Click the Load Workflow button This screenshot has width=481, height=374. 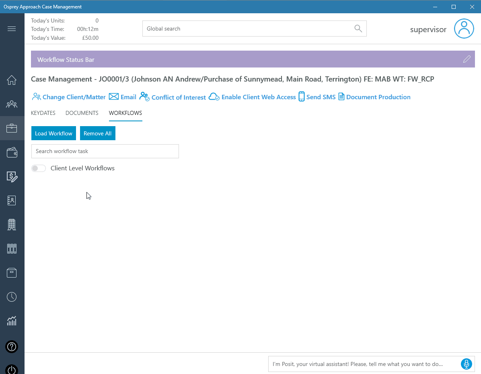[x=53, y=133]
